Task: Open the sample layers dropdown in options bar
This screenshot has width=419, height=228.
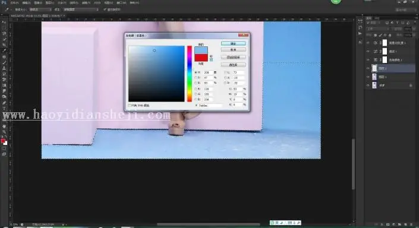Action: pos(81,9)
